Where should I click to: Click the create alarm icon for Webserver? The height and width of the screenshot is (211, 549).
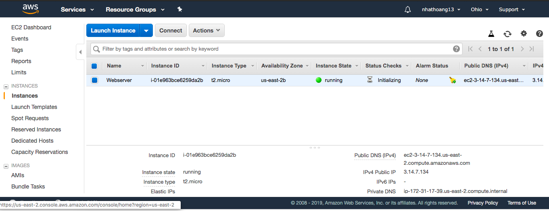453,80
